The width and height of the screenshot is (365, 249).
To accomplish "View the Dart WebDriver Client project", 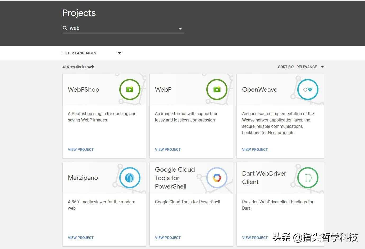I will [255, 238].
